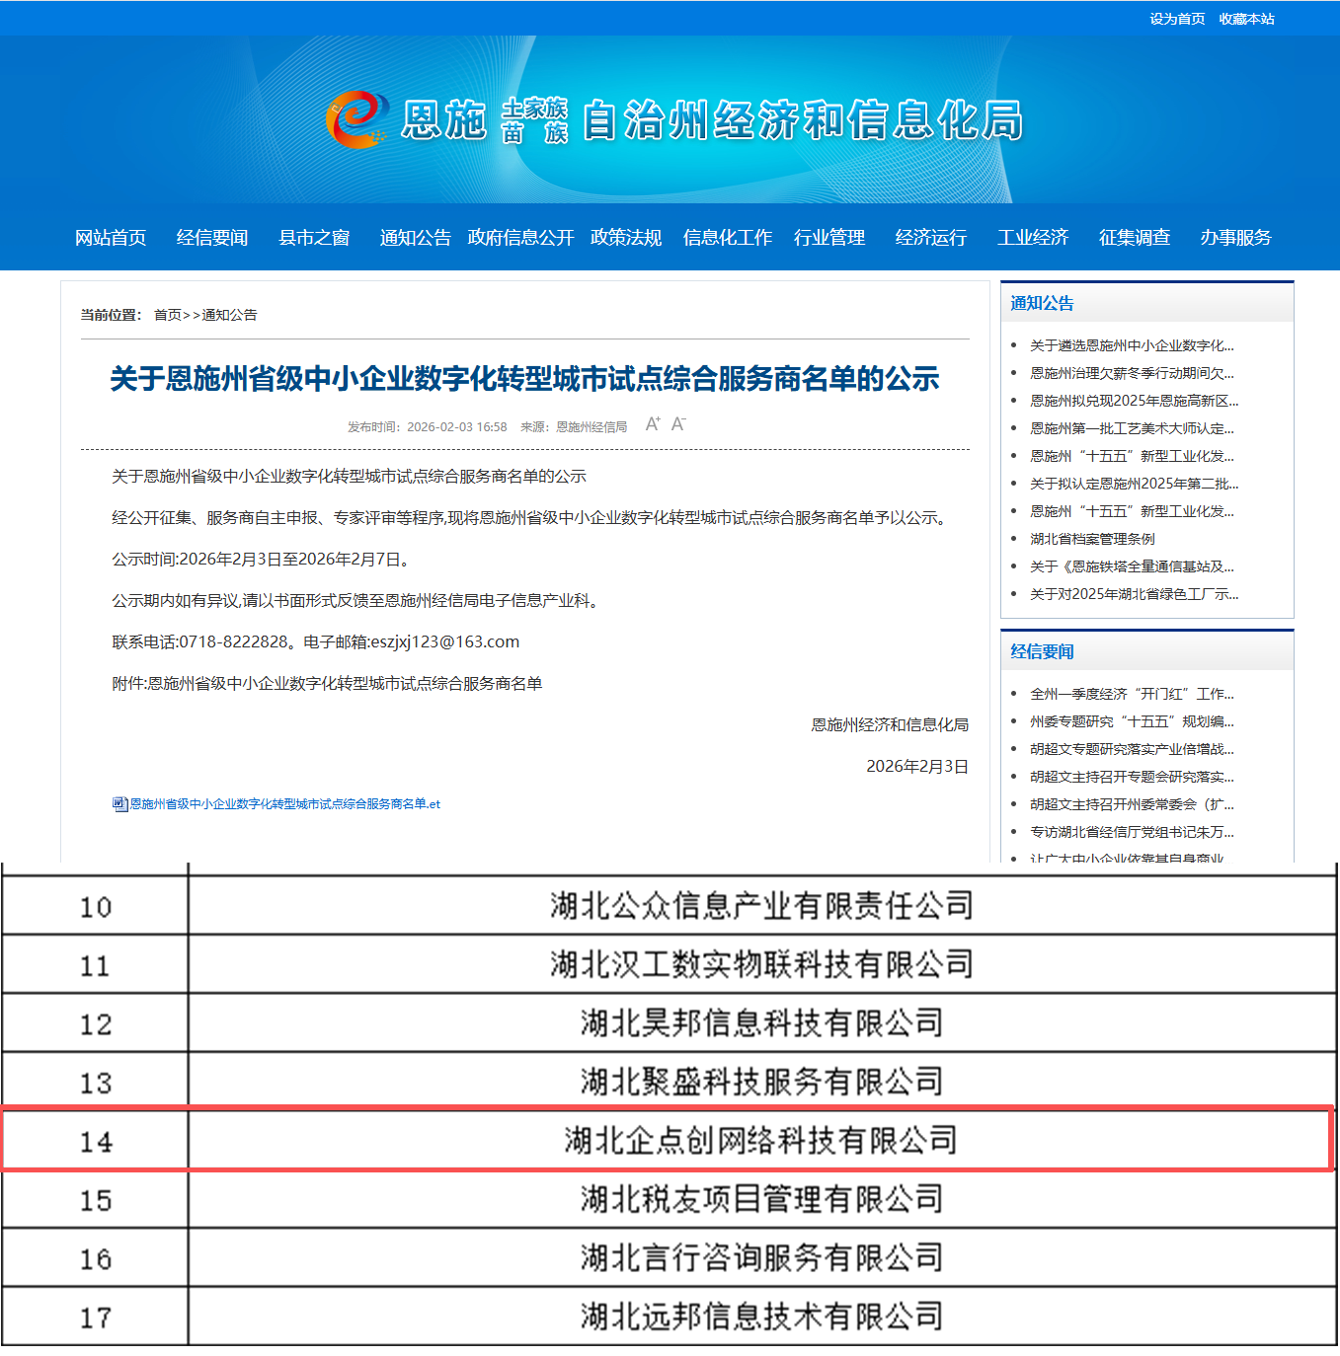The height and width of the screenshot is (1356, 1340).
Task: Click the 通知公告 sidebar panel heading
Action: coord(1042,303)
